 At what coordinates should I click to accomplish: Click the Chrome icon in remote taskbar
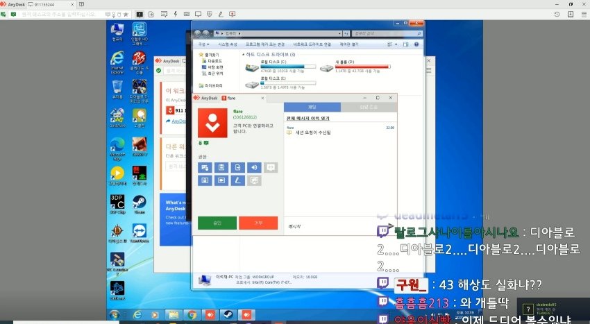click(x=192, y=315)
